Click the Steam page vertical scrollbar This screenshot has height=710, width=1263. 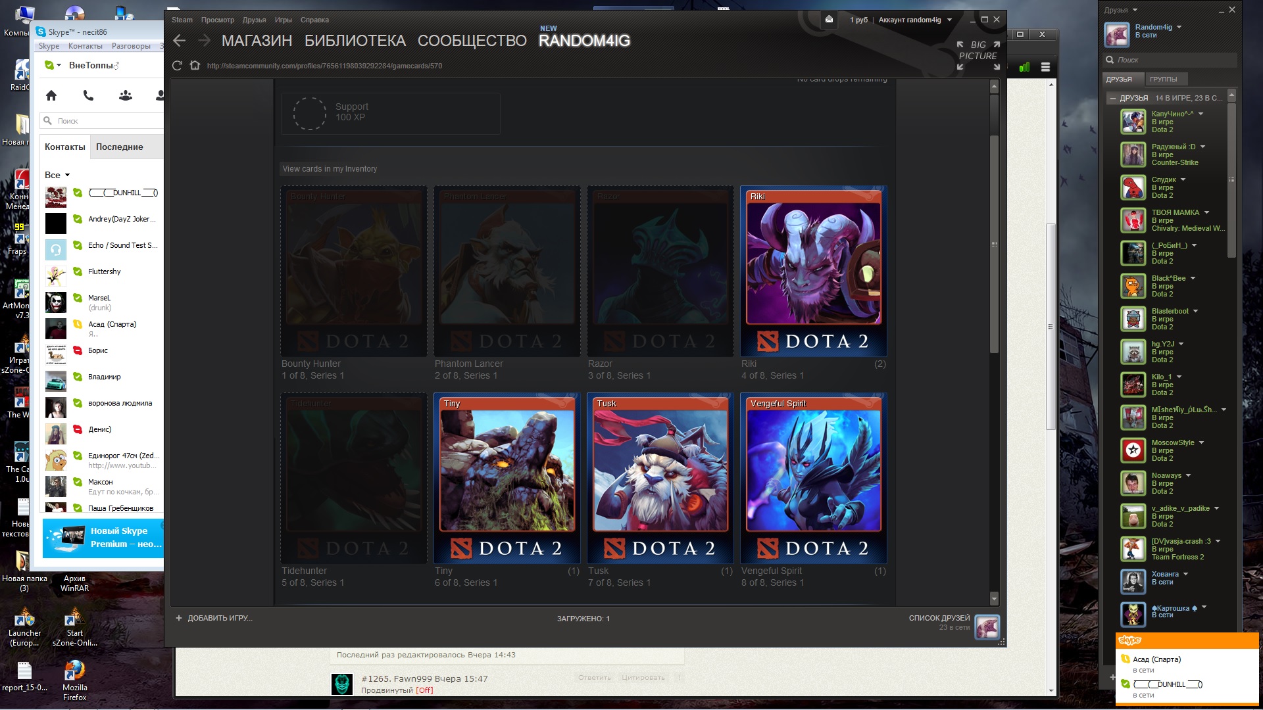(x=994, y=243)
